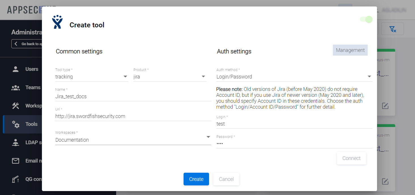
Task: Click the Jira logo in dialog header
Action: 57,22
